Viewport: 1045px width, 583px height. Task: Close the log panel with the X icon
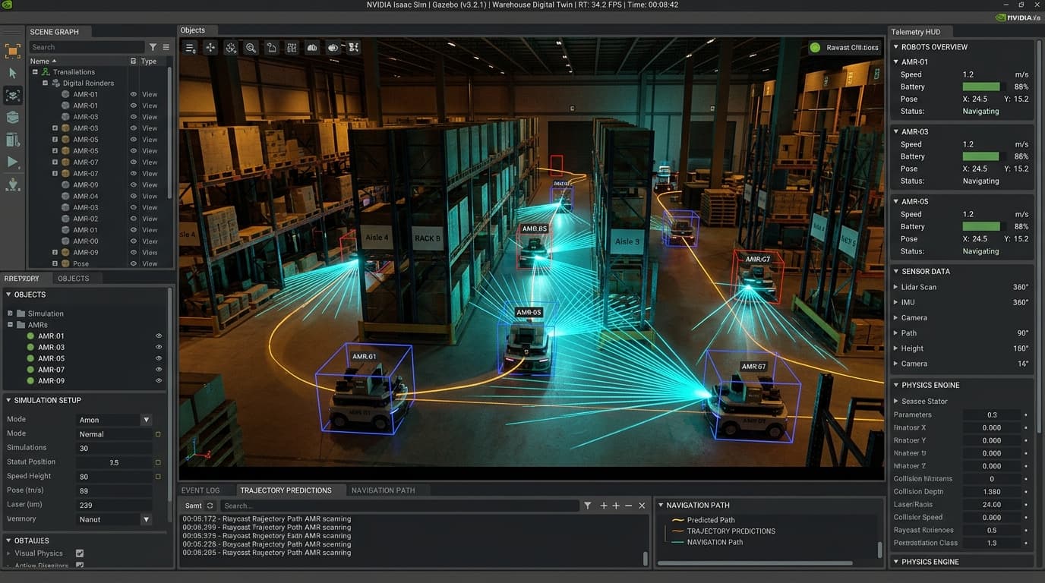(x=642, y=506)
